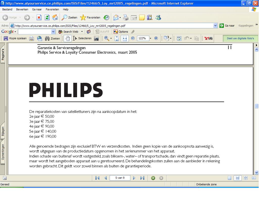This screenshot has width=262, height=197.
Task: Open the Search Web dropdown arrow
Action: 82,31
